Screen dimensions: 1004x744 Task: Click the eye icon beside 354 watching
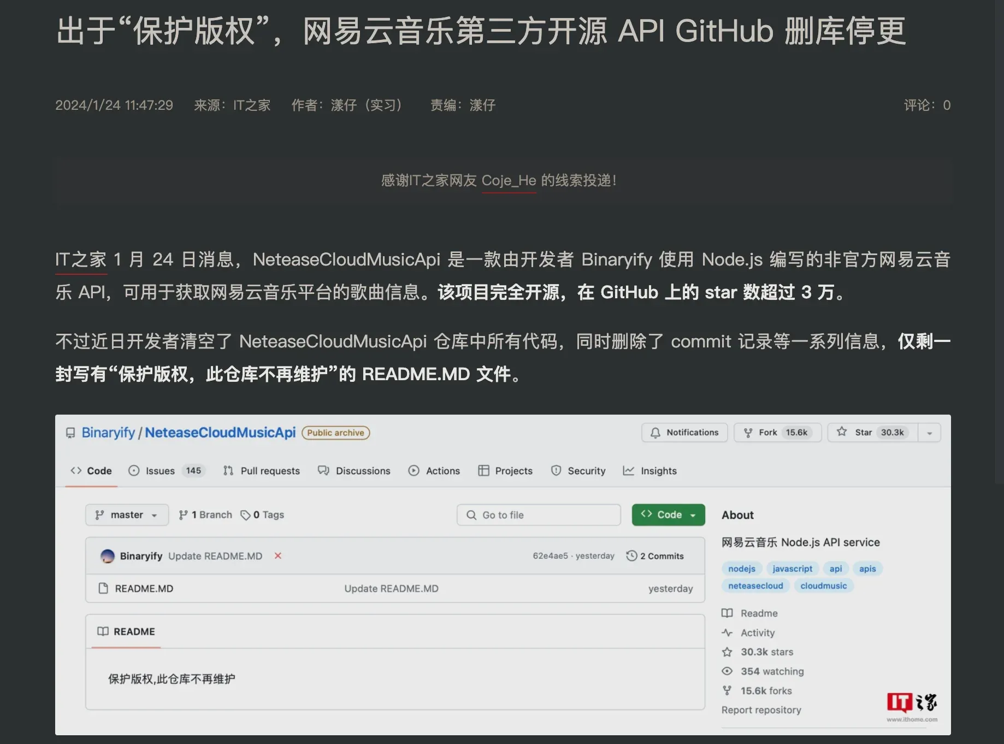click(x=727, y=671)
